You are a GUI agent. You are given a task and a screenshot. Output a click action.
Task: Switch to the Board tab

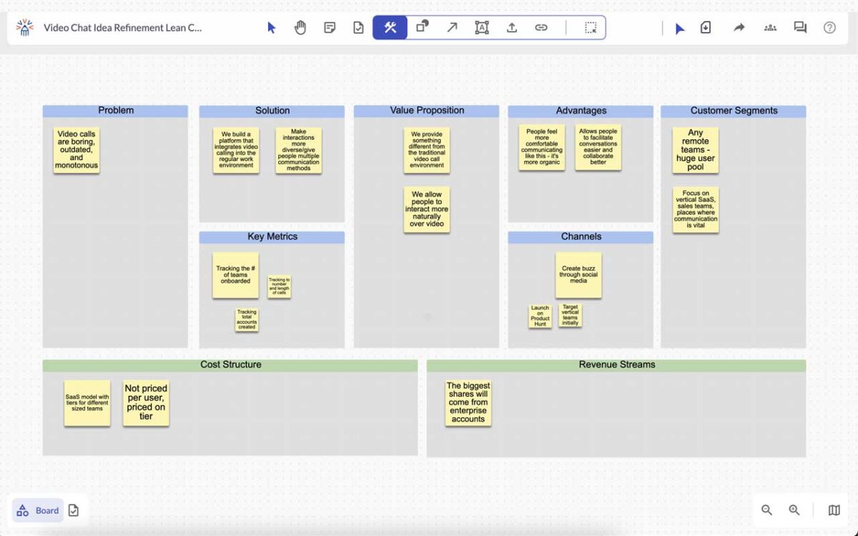pyautogui.click(x=39, y=510)
